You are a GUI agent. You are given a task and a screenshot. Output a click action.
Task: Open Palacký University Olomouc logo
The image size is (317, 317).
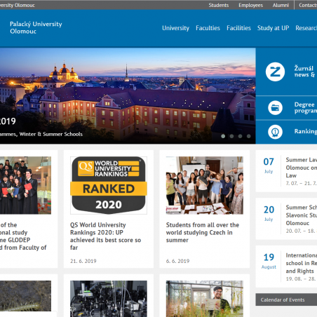point(36,27)
